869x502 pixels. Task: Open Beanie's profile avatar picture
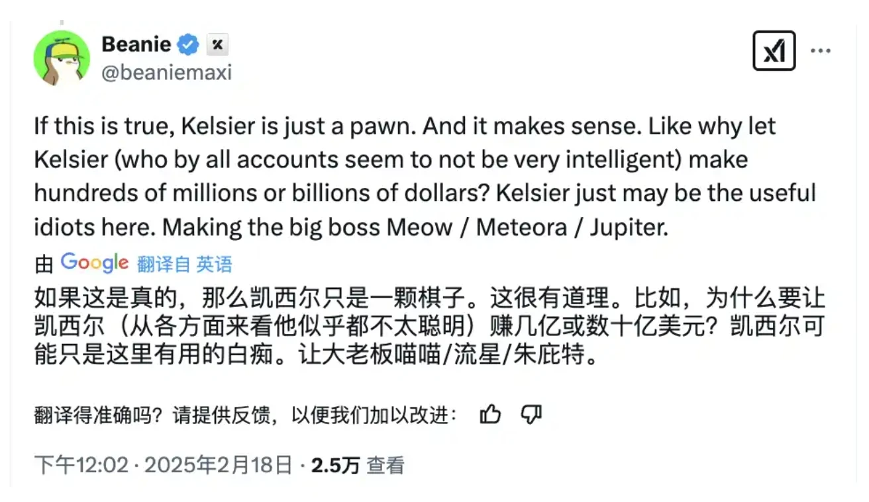(62, 58)
